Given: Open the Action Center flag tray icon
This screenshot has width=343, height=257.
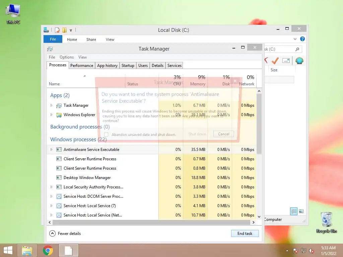Looking at the screenshot, I should point(295,251).
